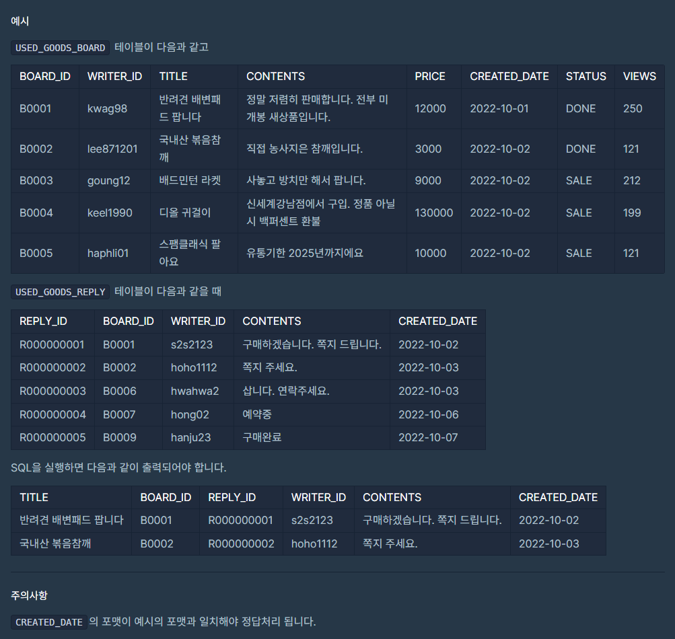Image resolution: width=675 pixels, height=639 pixels.
Task: Click R000000005 in the reply table
Action: 52,437
